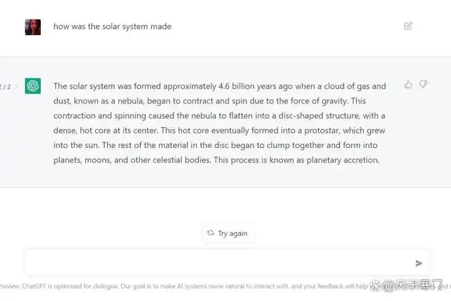
Task: Click the words 'planetary accretion' in answer
Action: point(343,160)
